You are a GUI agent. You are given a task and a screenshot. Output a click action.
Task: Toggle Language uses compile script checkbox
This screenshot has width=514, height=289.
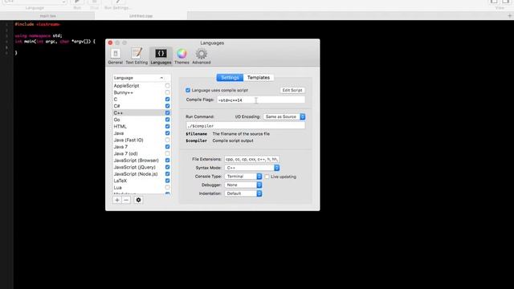(188, 90)
